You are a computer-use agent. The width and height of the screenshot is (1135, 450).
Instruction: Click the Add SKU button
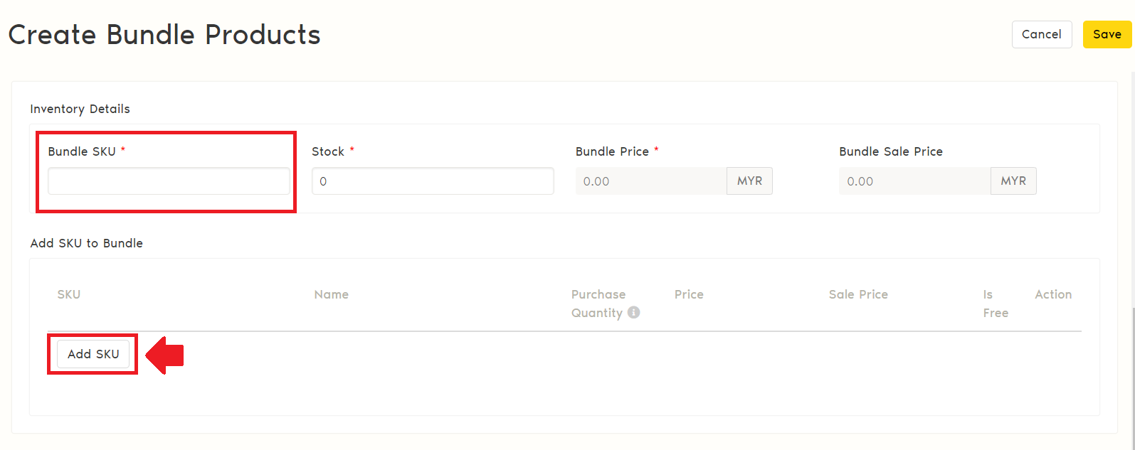click(93, 354)
